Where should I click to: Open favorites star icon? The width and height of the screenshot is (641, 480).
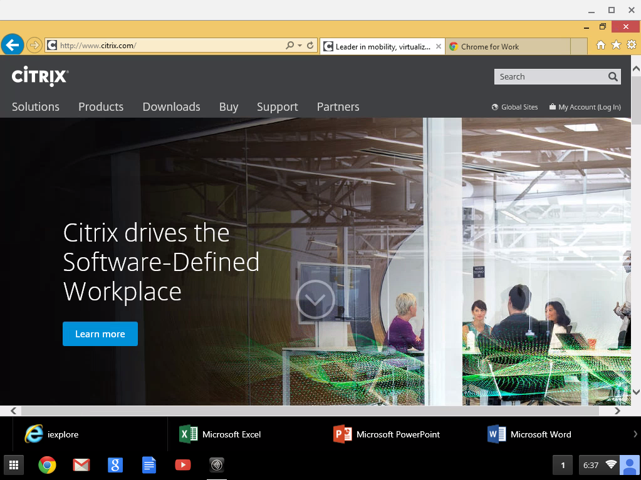pyautogui.click(x=616, y=45)
